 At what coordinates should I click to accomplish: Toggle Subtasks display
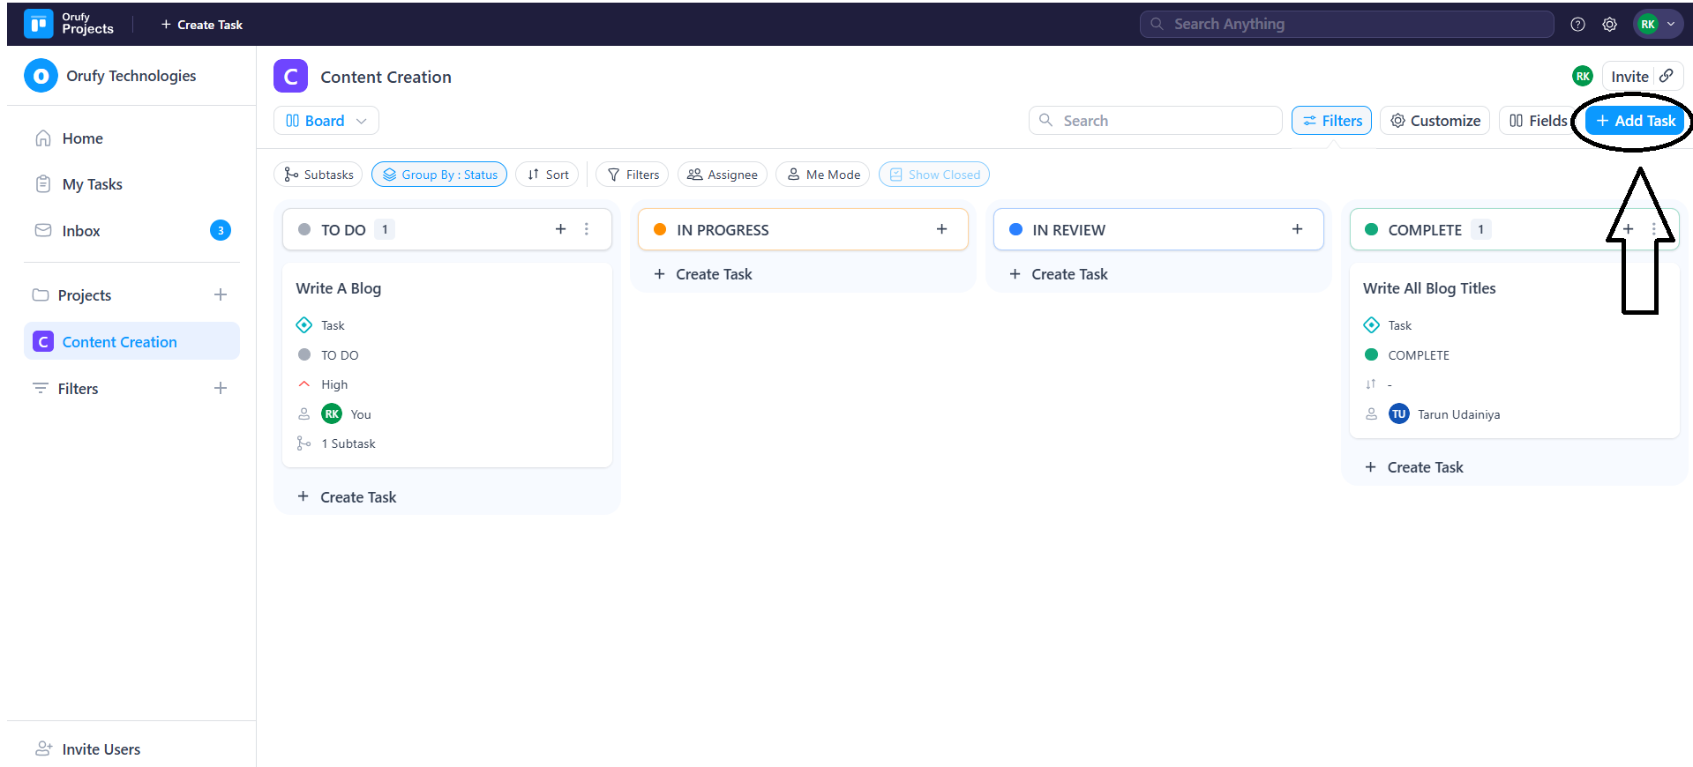tap(318, 175)
